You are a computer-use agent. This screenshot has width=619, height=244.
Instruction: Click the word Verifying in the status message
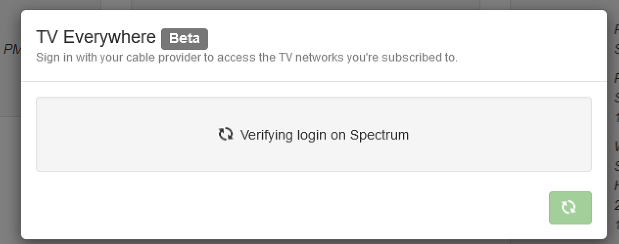[x=267, y=135]
